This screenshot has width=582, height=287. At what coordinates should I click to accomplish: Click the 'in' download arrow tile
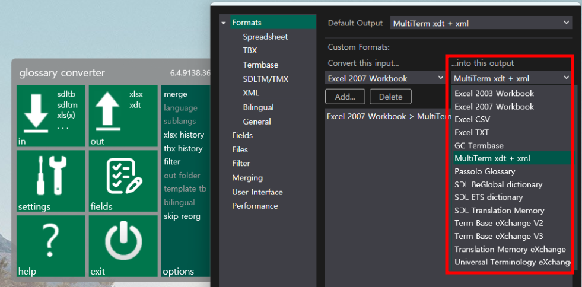click(51, 116)
